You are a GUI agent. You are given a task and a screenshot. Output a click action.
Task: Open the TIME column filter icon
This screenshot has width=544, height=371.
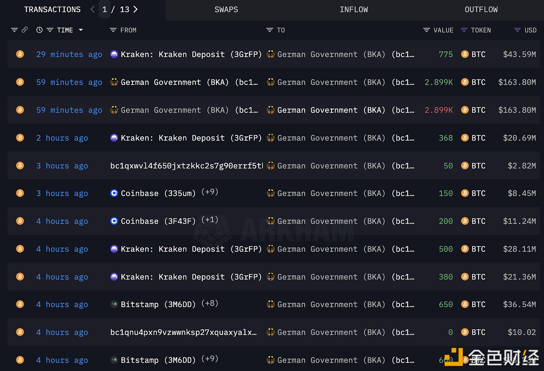pyautogui.click(x=50, y=30)
